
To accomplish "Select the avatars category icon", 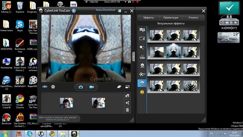I will tap(142, 65).
